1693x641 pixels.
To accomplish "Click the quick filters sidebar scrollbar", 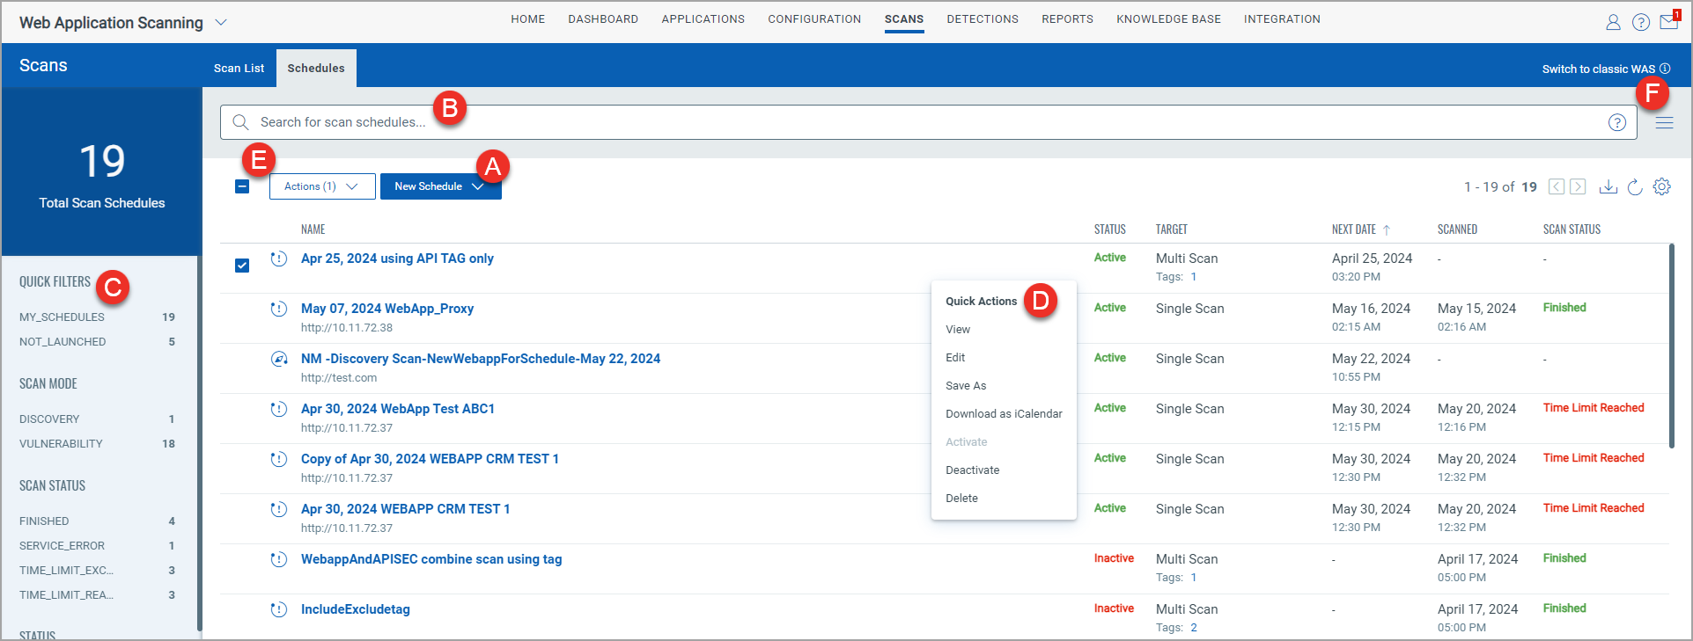I will click(200, 444).
